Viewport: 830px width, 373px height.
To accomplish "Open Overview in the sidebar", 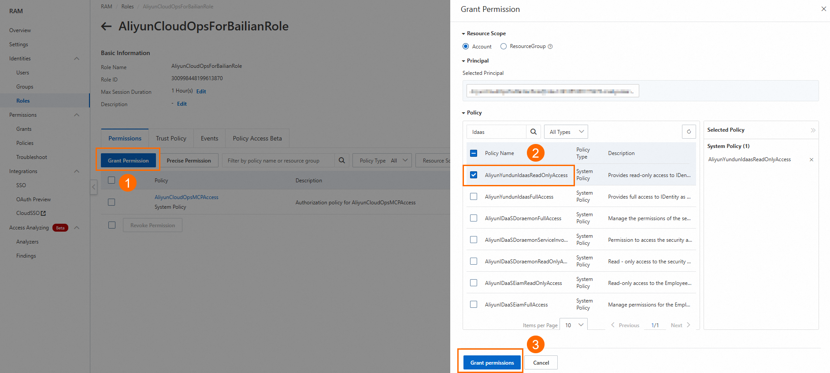I will [x=20, y=30].
